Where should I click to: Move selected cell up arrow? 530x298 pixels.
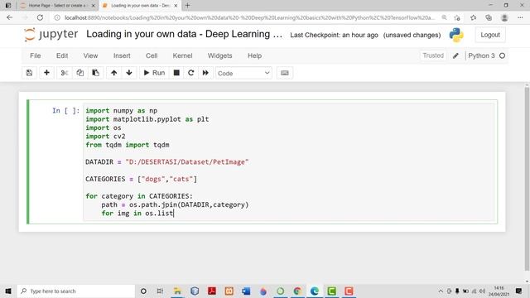coord(114,73)
